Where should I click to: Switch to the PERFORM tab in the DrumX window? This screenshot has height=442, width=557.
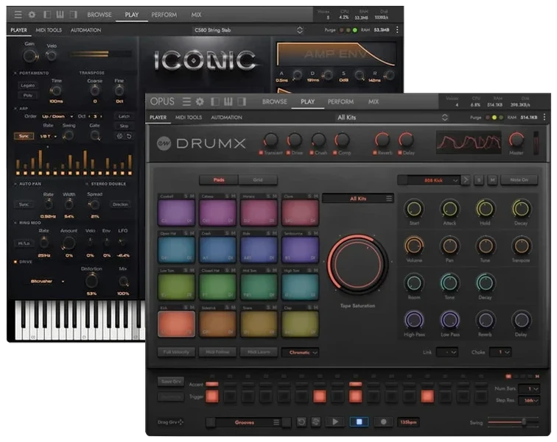[x=340, y=101]
